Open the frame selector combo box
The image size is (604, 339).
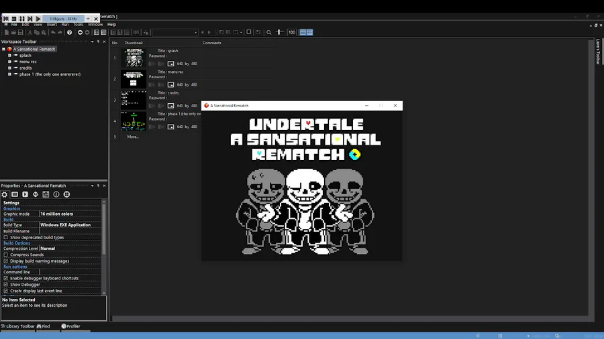[x=175, y=32]
